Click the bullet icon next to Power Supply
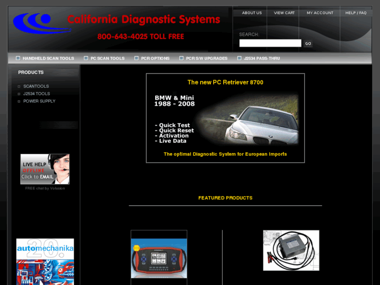Image resolution: width=380 pixels, height=285 pixels. [19, 101]
